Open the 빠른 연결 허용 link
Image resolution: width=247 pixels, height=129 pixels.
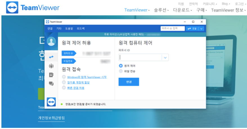pyautogui.click(x=76, y=88)
